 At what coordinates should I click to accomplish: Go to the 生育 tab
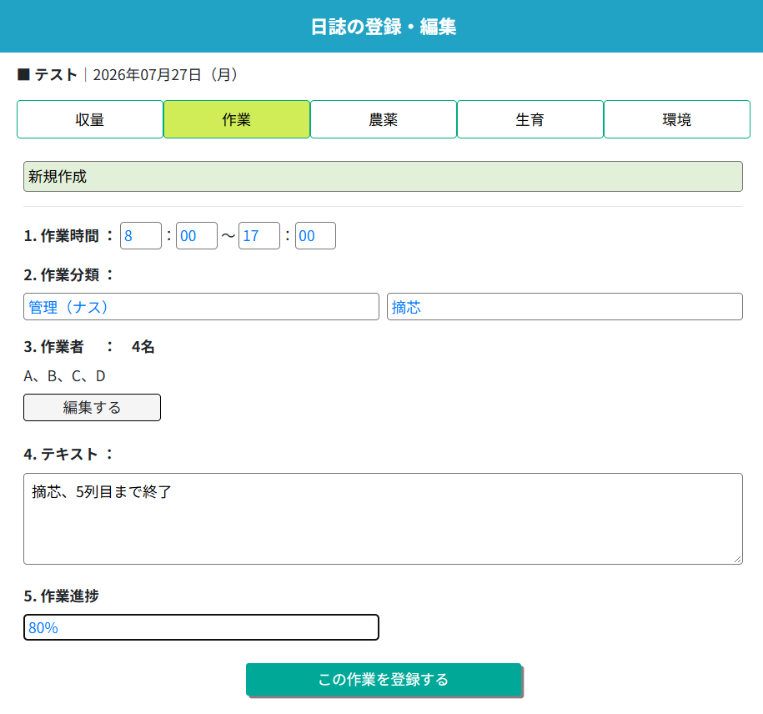click(530, 119)
